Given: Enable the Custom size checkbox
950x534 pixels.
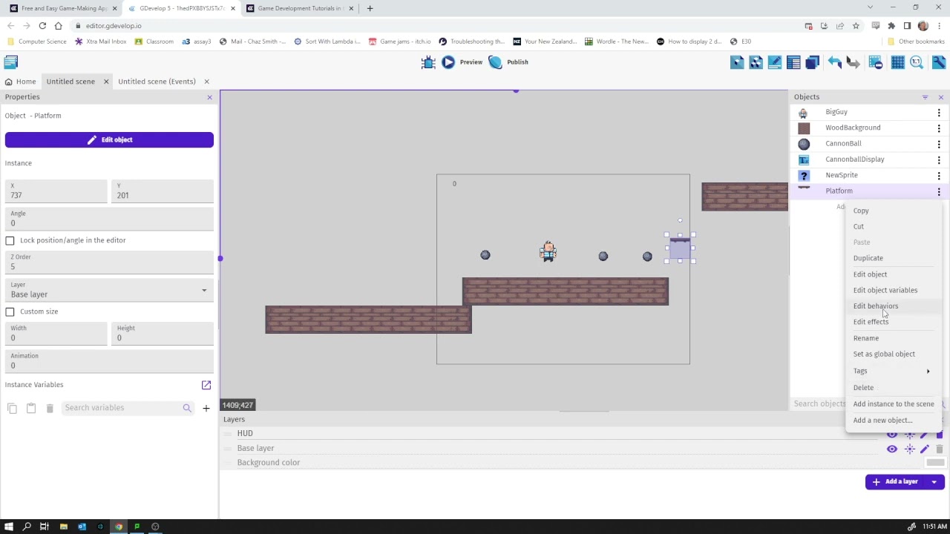Looking at the screenshot, I should [10, 311].
